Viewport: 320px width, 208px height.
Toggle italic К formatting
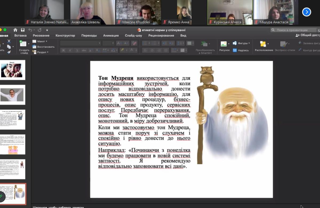coord(70,50)
